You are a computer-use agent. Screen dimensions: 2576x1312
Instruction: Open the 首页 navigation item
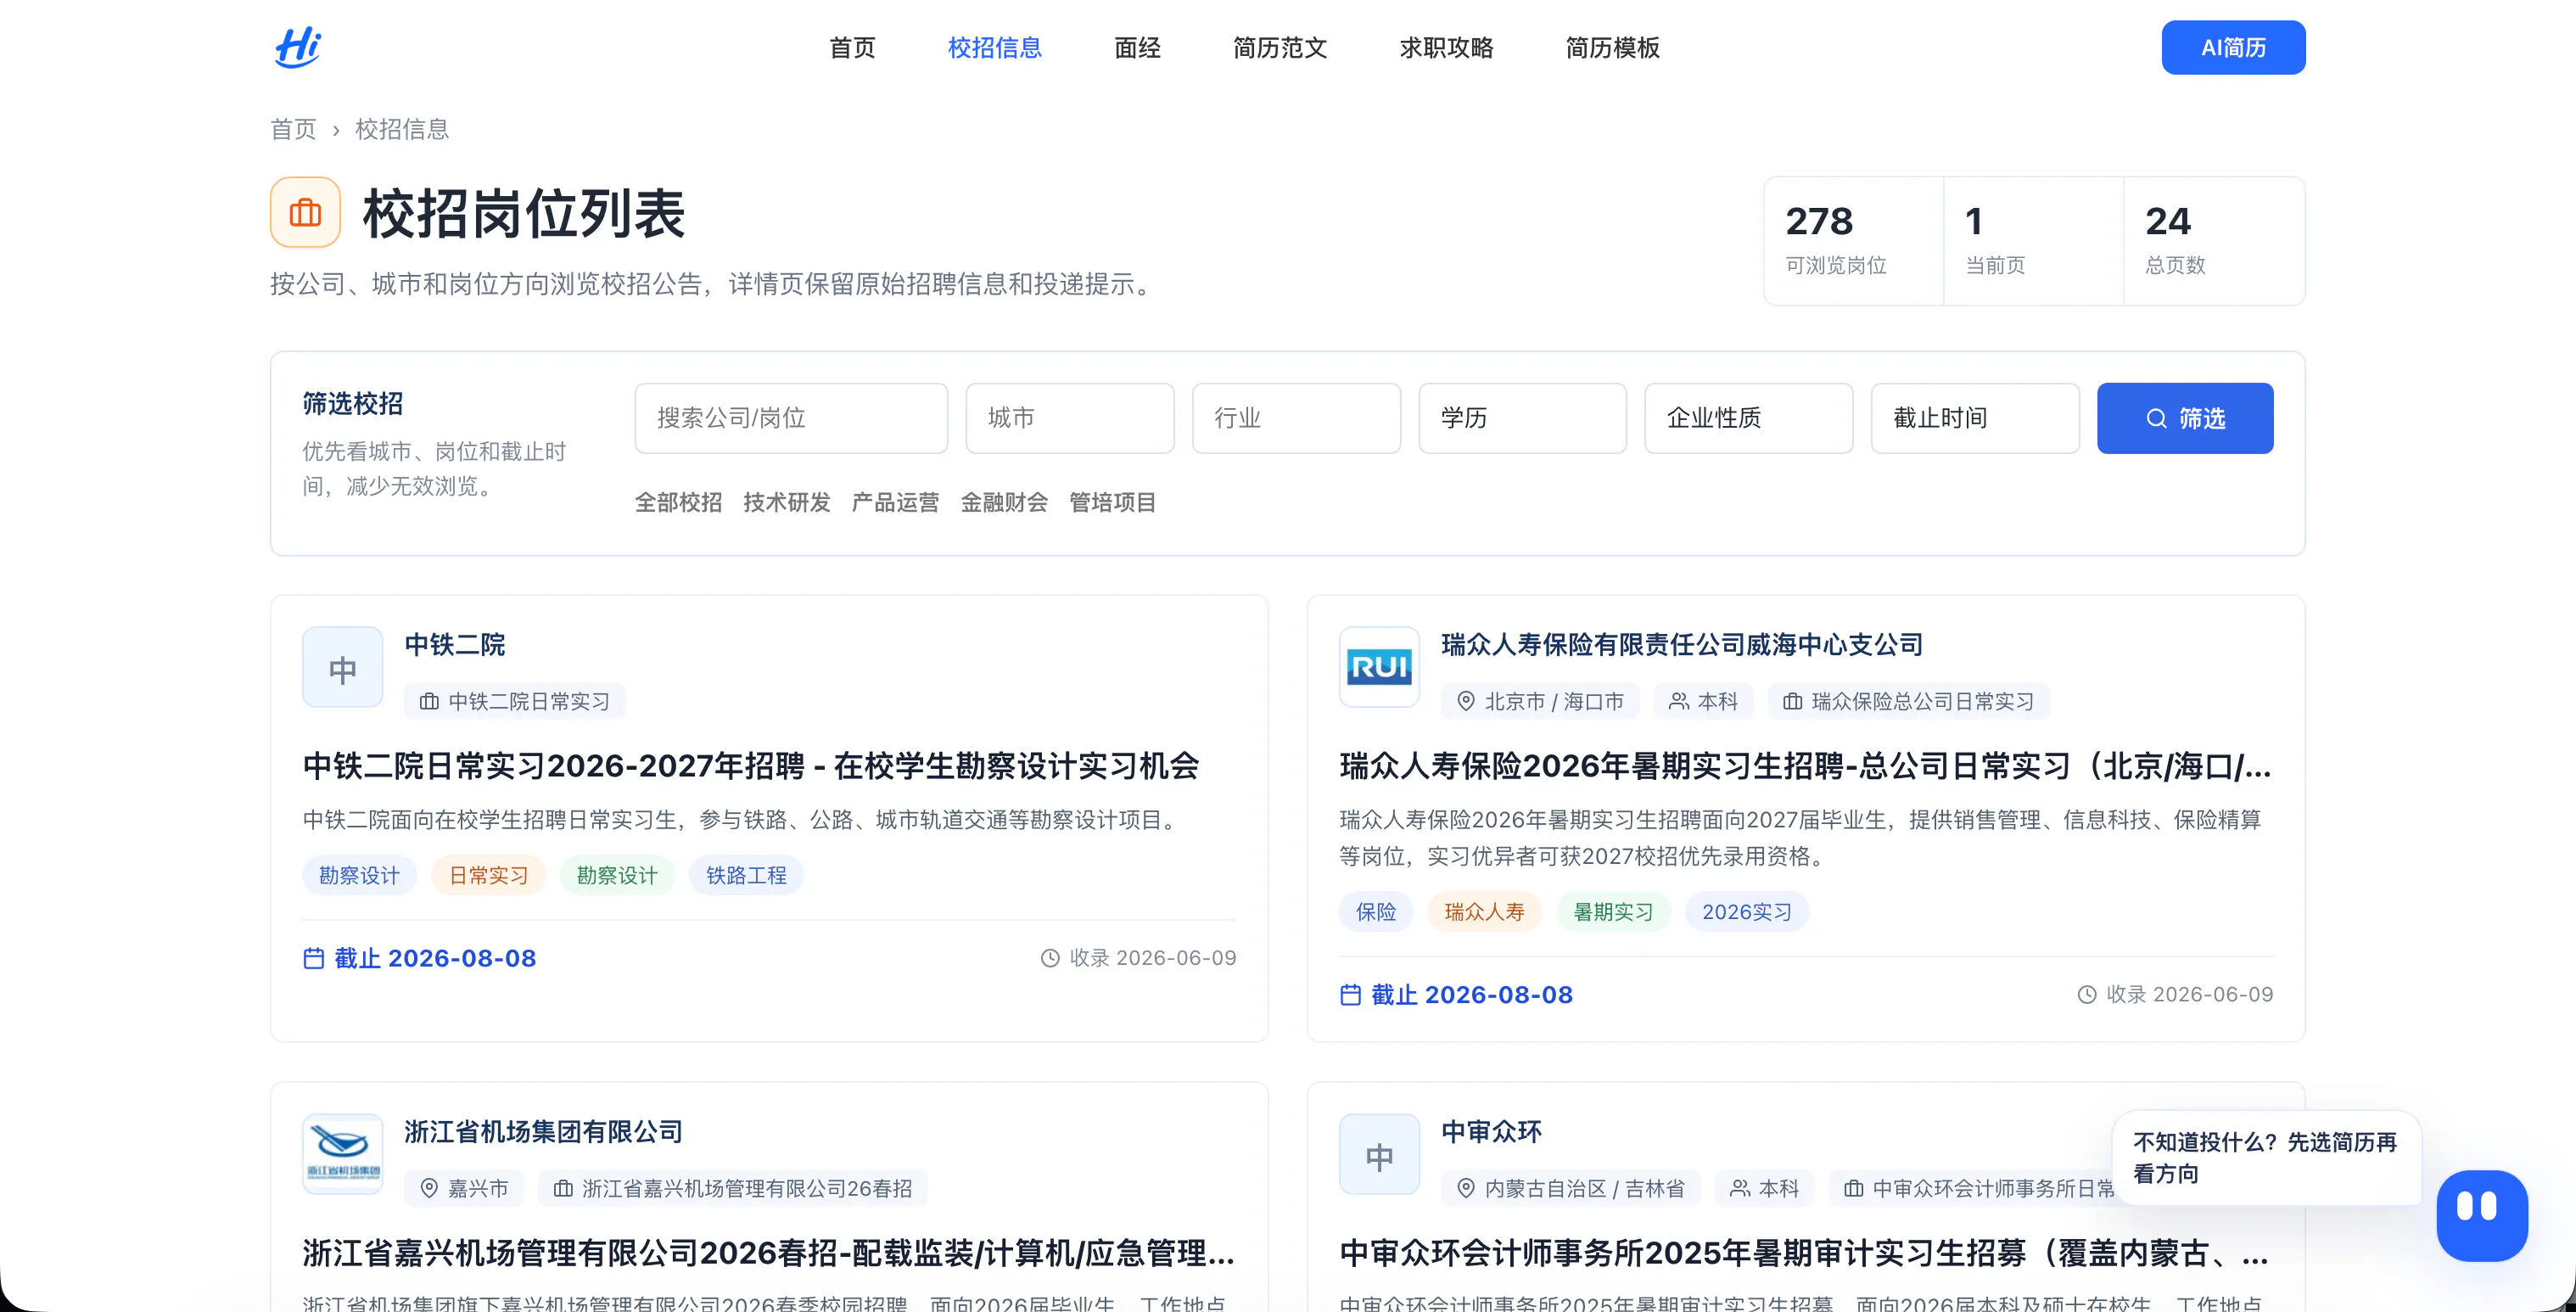pyautogui.click(x=852, y=47)
